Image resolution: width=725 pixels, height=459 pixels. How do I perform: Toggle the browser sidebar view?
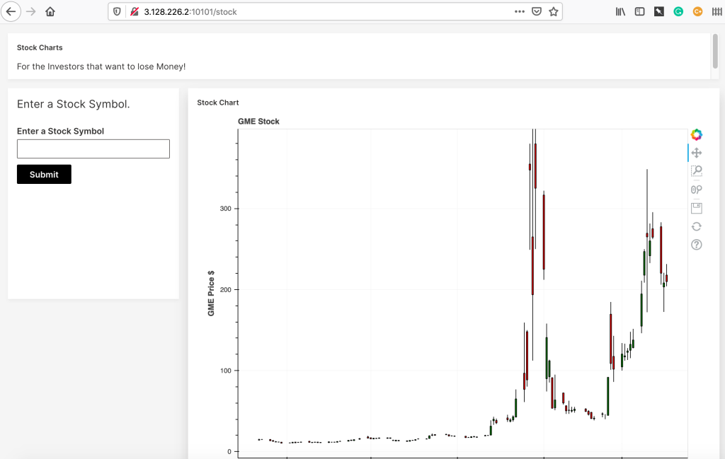[639, 11]
